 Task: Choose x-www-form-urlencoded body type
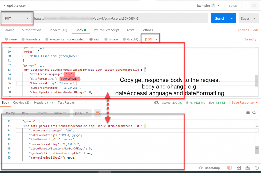click(x=47, y=39)
